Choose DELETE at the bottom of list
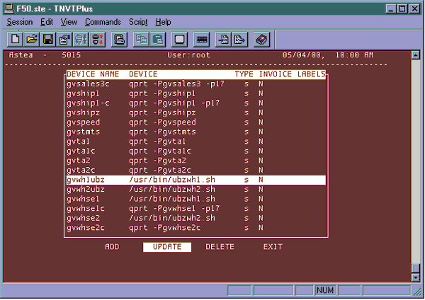This screenshot has height=300, width=425. click(x=220, y=247)
